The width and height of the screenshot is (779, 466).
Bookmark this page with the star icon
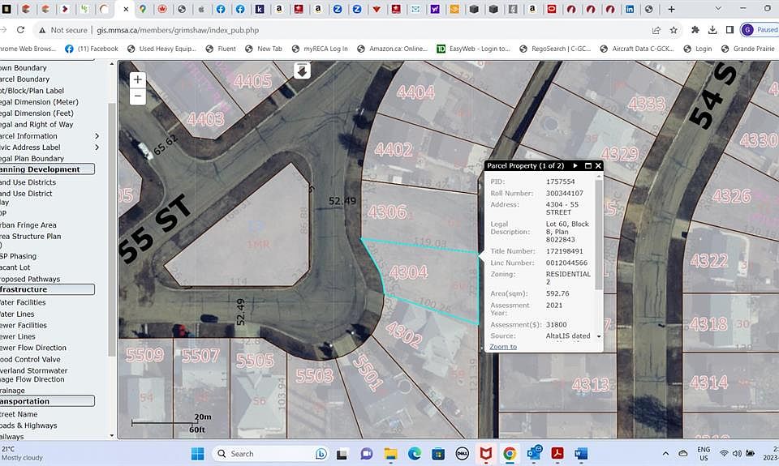click(674, 30)
